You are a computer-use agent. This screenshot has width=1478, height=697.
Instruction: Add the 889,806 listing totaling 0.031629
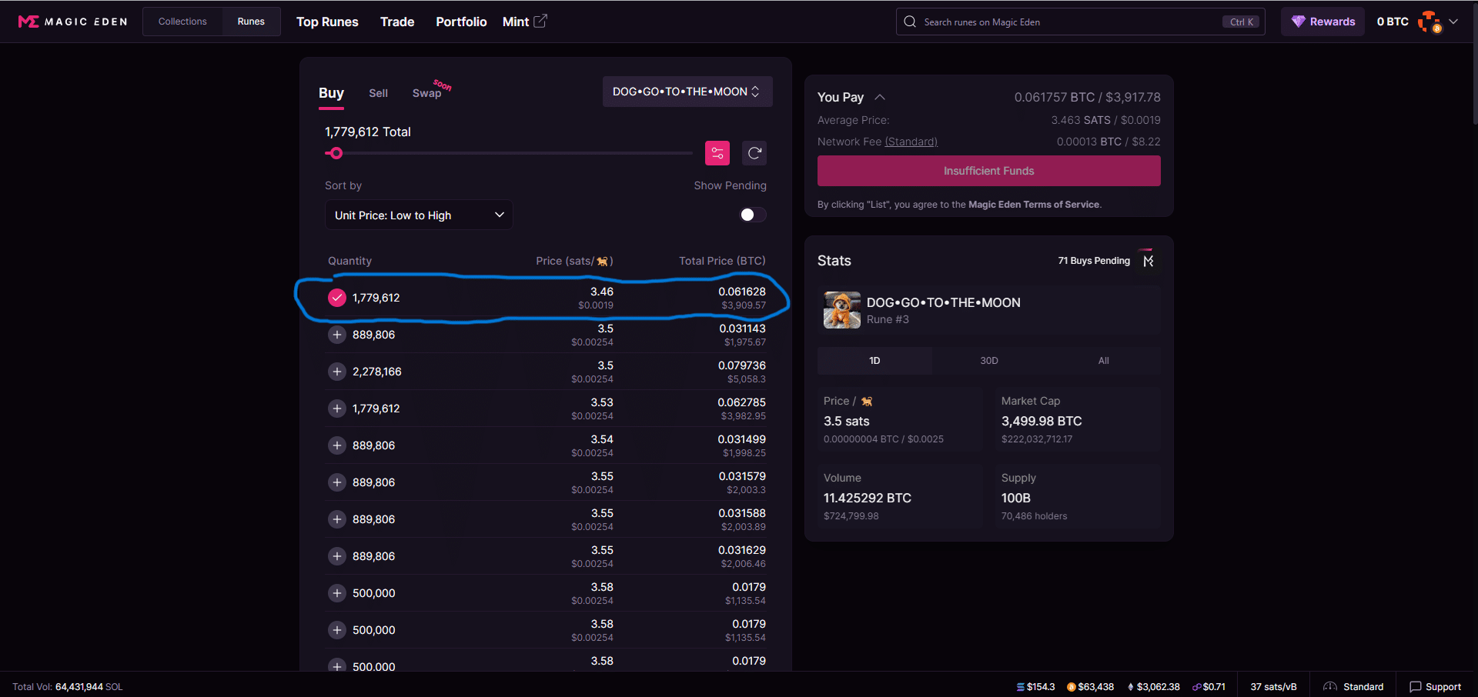pos(337,556)
